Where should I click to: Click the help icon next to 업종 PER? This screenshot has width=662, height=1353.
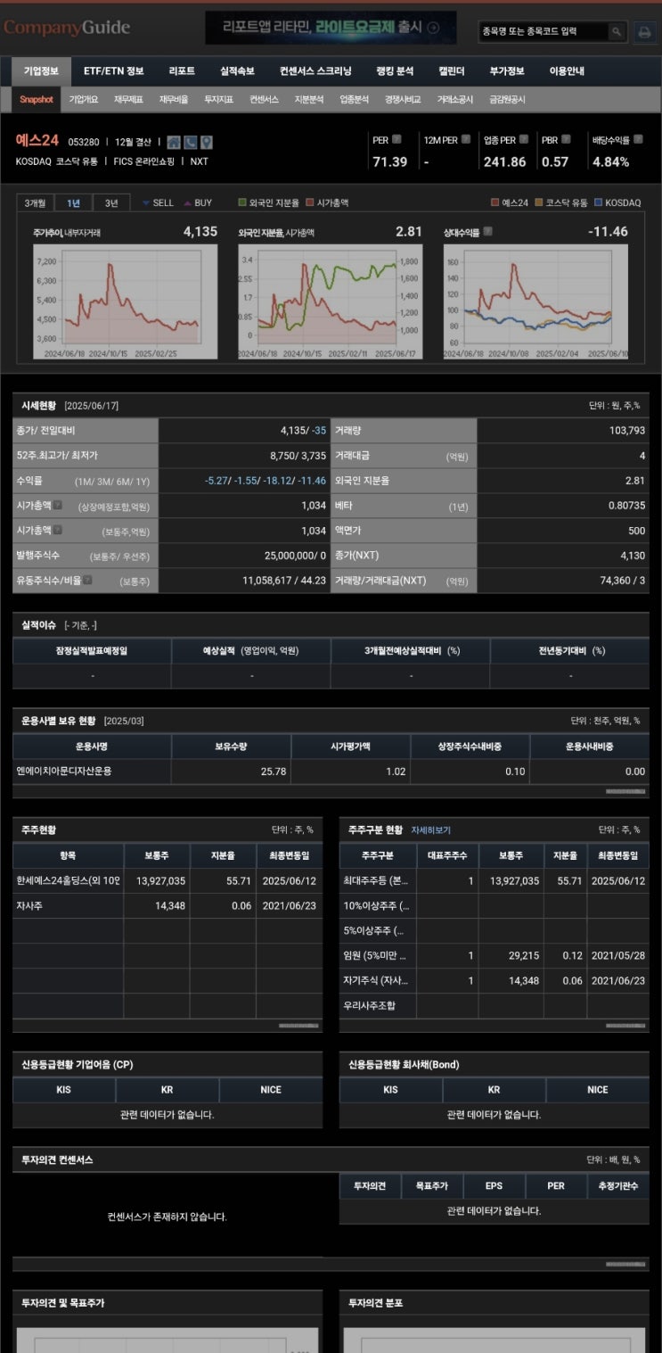[524, 139]
